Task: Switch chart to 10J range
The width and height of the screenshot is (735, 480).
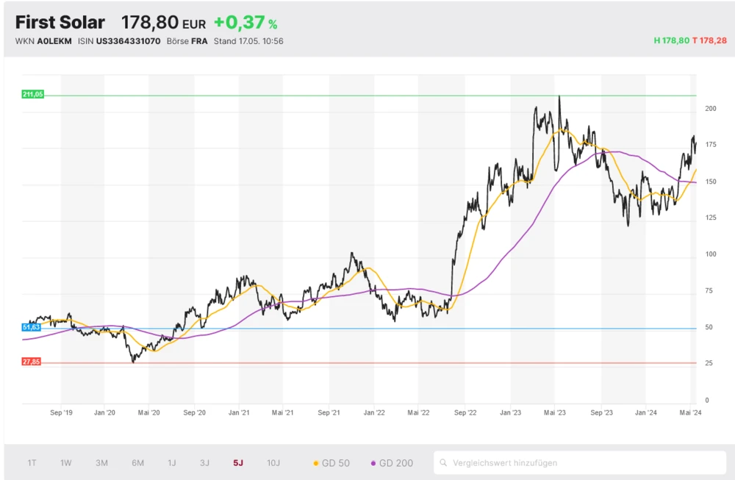Action: tap(273, 463)
